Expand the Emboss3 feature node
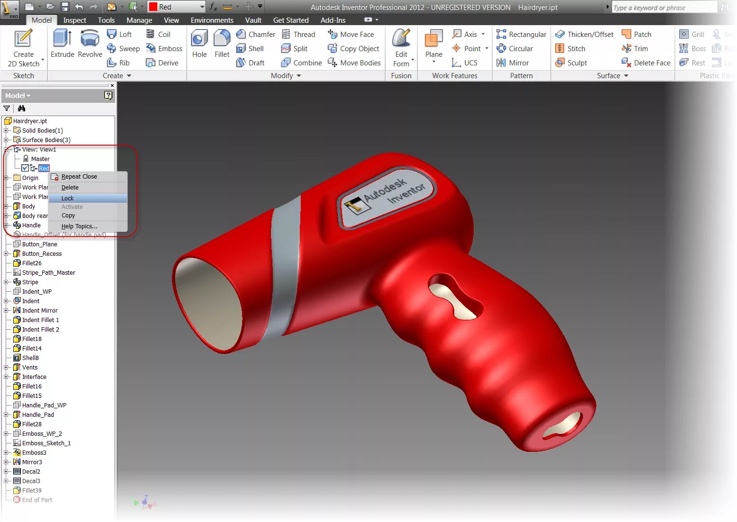Image resolution: width=737 pixels, height=522 pixels. click(x=6, y=452)
